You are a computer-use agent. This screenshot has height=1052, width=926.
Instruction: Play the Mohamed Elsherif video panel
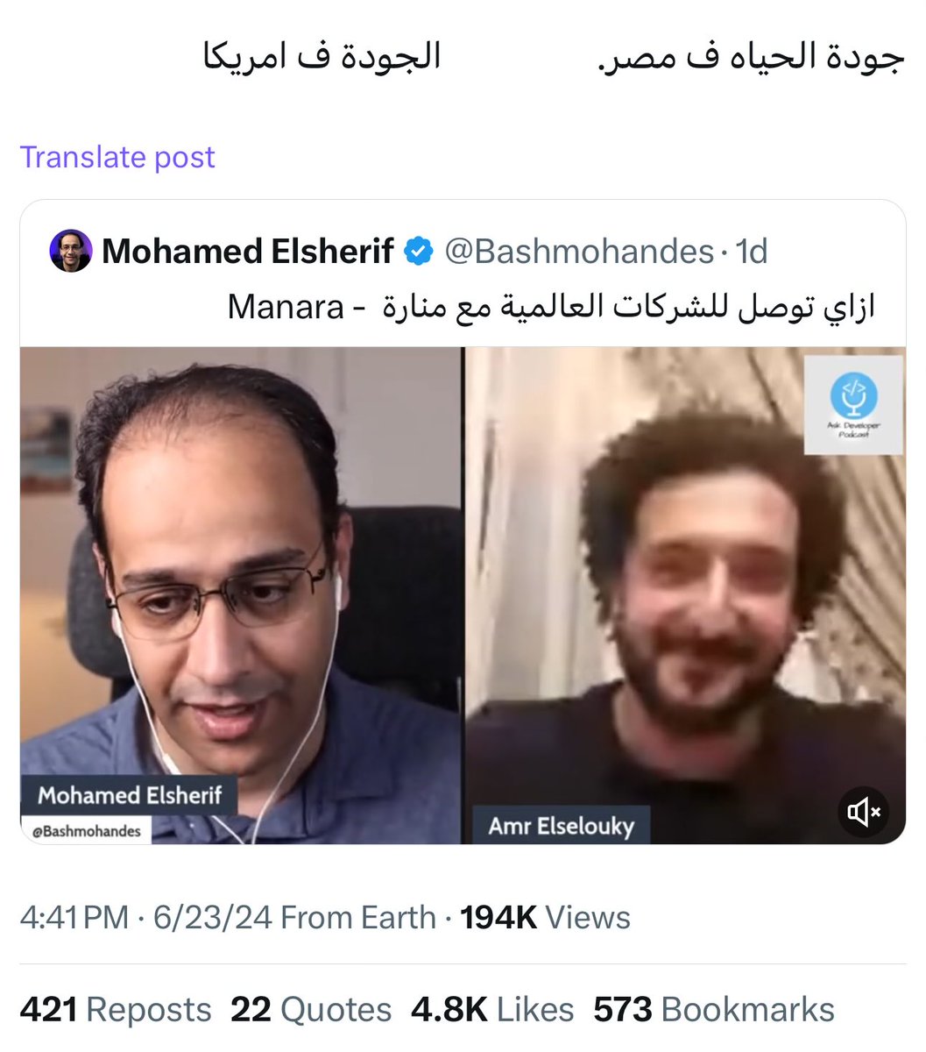click(240, 595)
